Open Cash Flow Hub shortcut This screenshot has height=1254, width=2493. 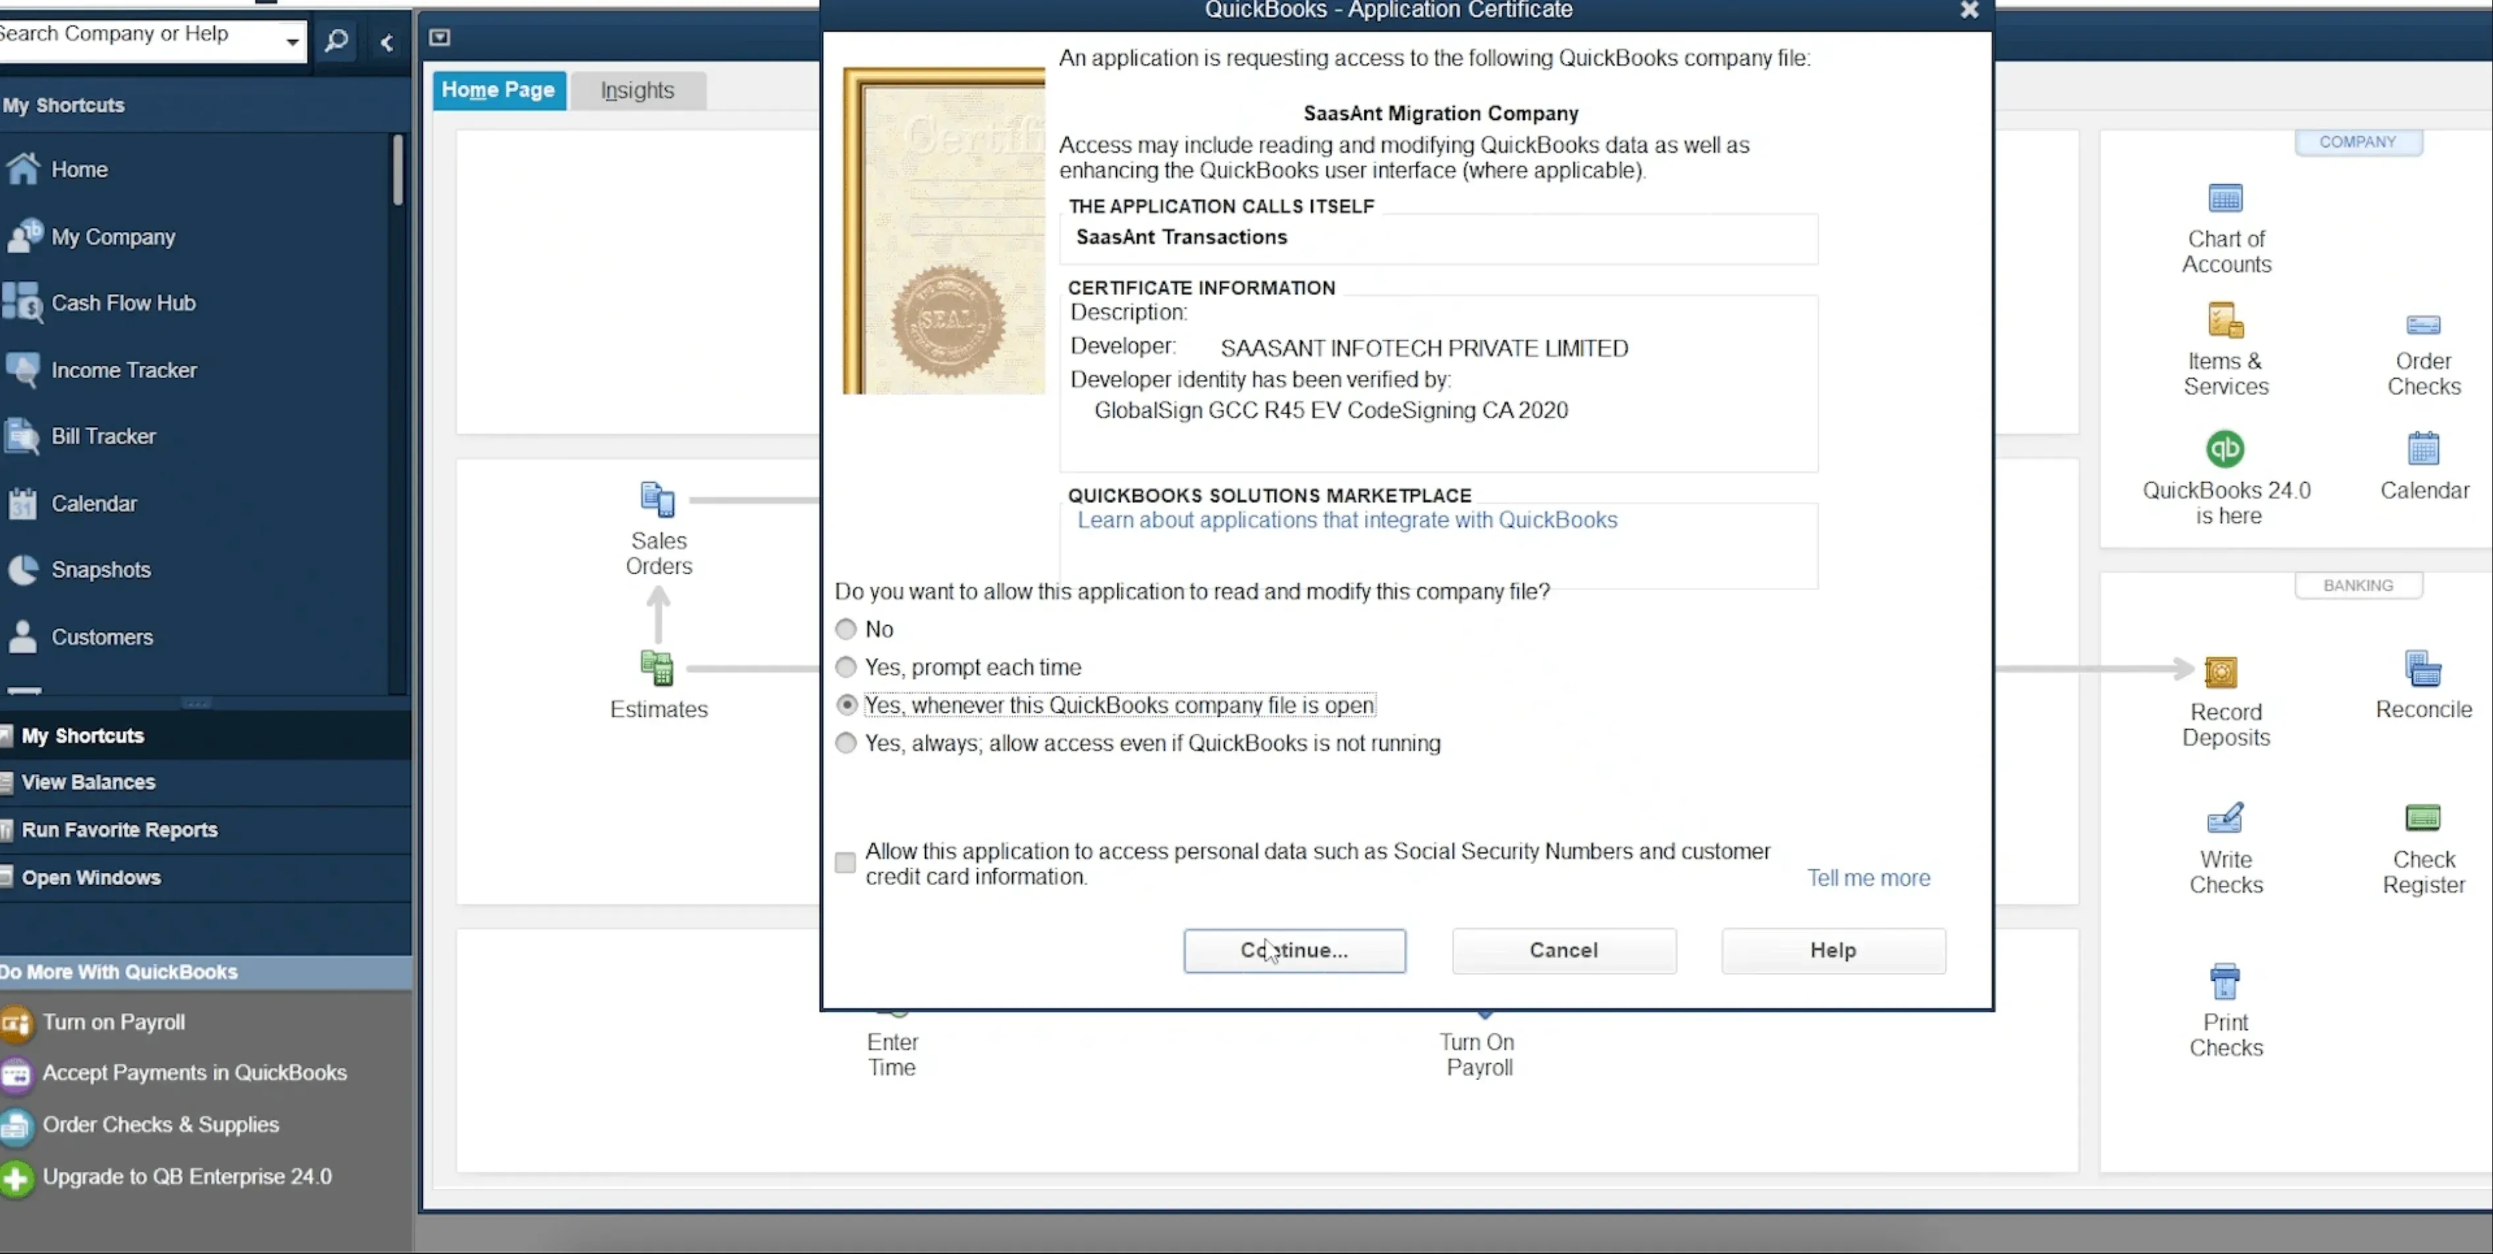click(101, 303)
